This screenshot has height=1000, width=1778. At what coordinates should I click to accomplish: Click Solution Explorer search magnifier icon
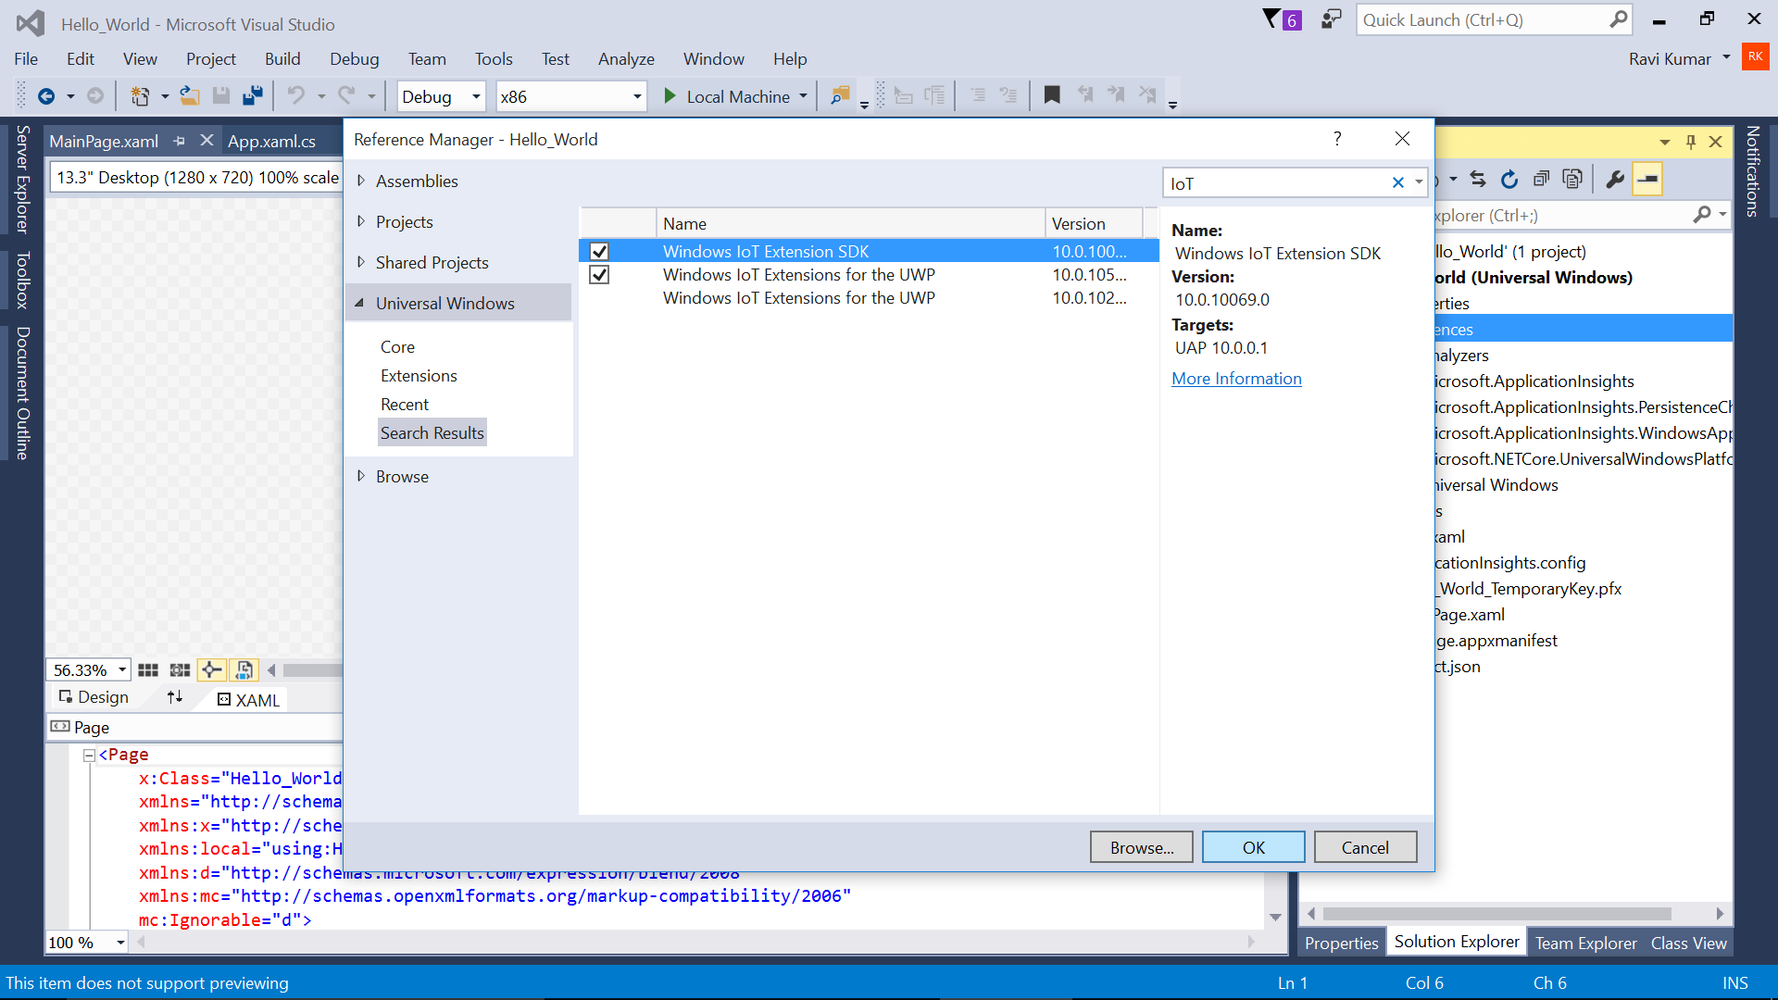pos(1702,215)
